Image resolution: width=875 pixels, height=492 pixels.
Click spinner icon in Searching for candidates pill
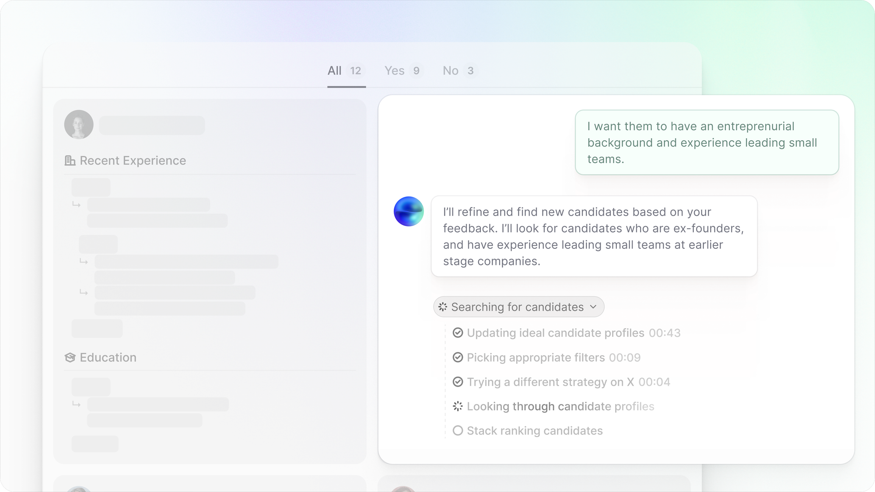(443, 307)
